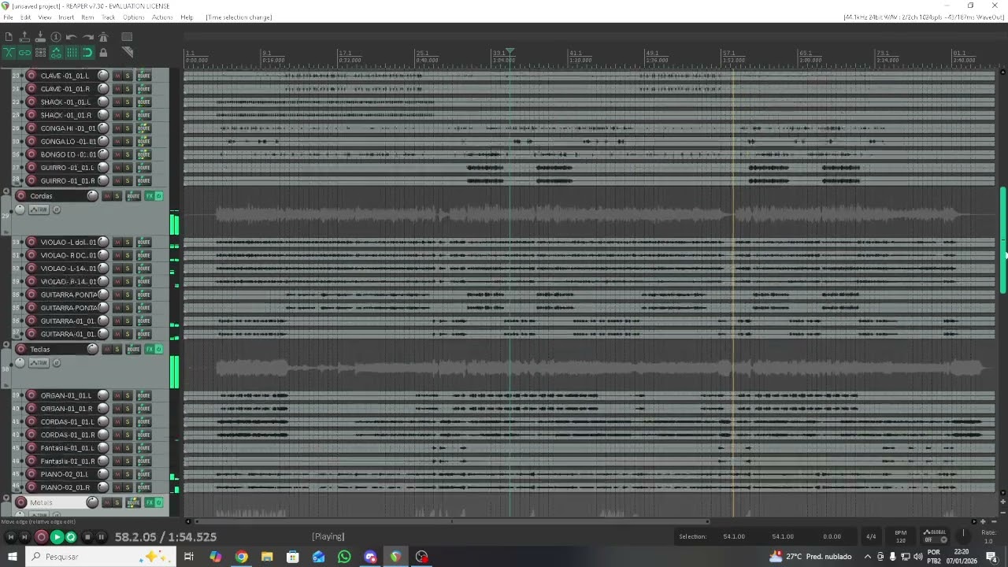This screenshot has height=567, width=1008.
Task: Open the Edit menu
Action: pos(26,17)
